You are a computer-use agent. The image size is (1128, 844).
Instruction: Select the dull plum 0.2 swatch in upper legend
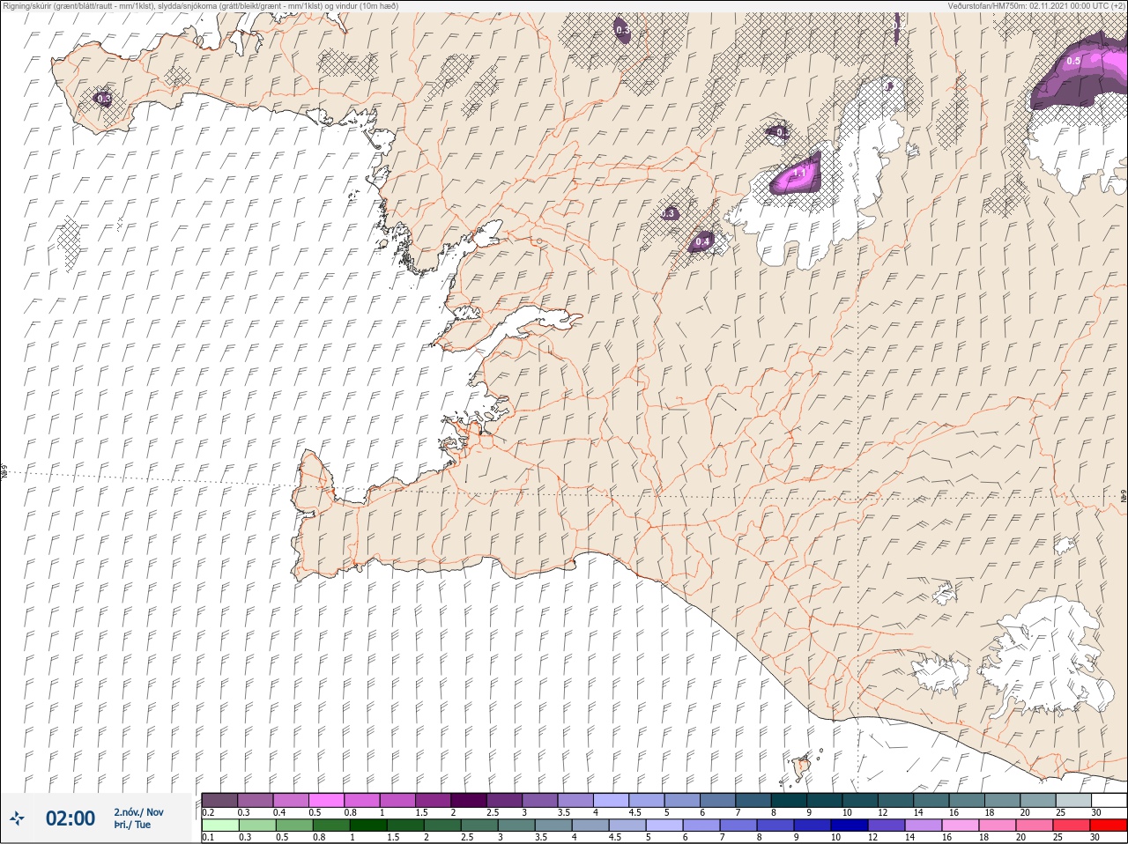tap(220, 800)
